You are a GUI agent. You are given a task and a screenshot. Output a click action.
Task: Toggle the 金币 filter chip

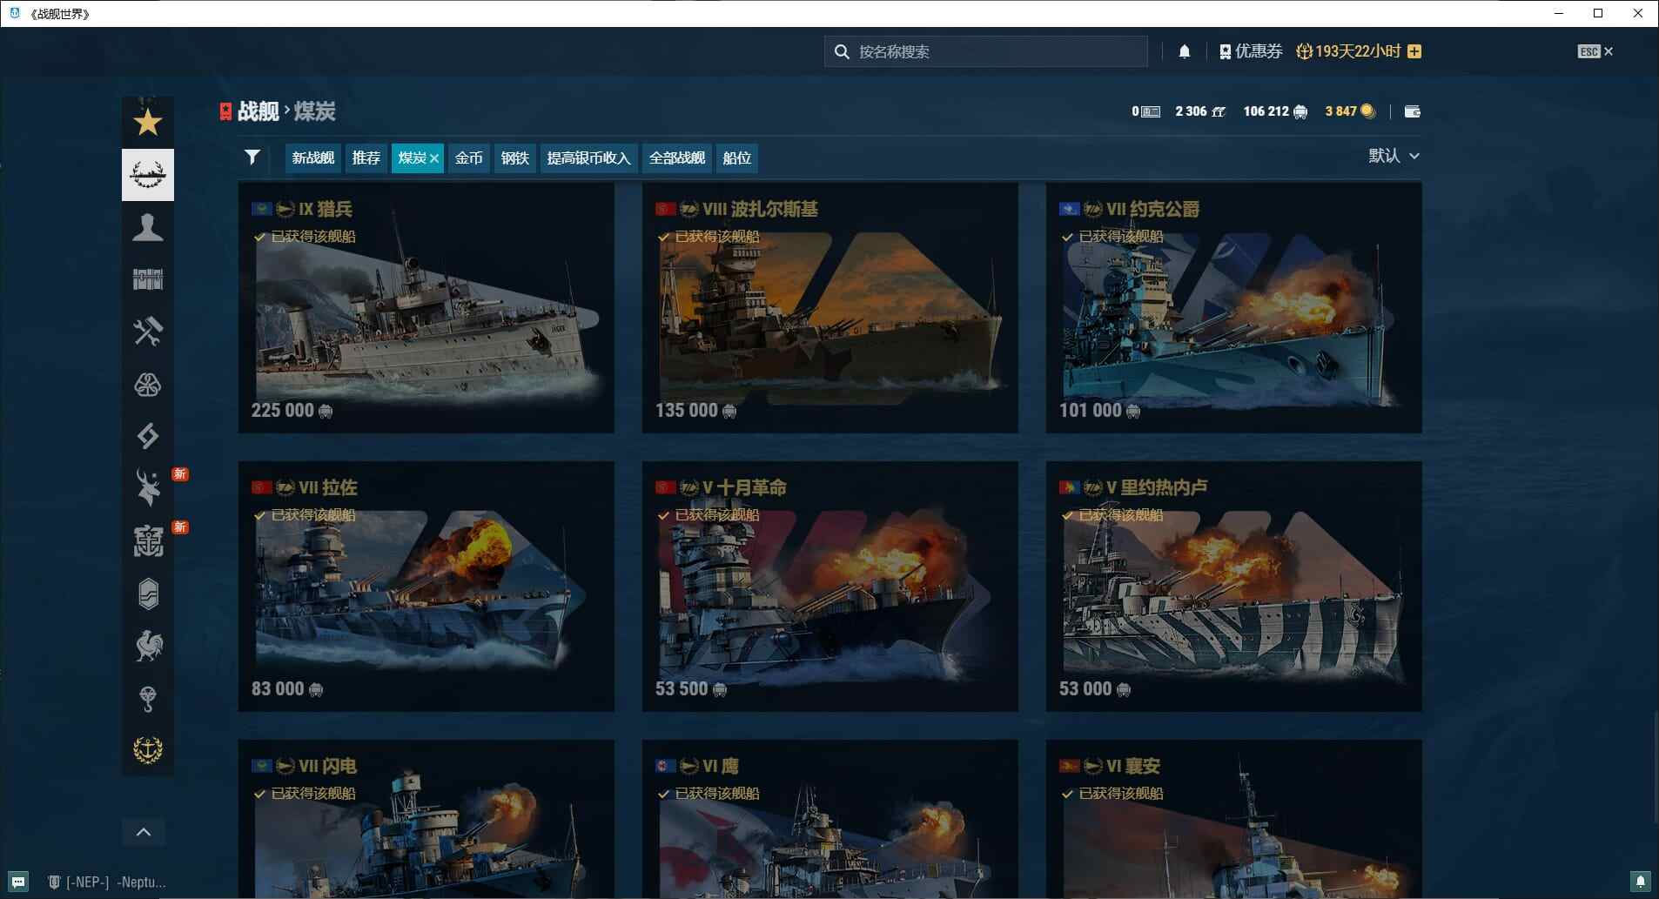click(468, 158)
